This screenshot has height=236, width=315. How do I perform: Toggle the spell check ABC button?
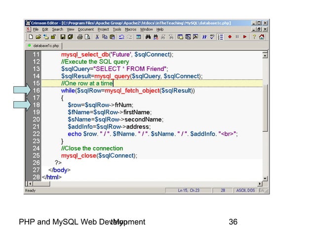[x=213, y=37]
